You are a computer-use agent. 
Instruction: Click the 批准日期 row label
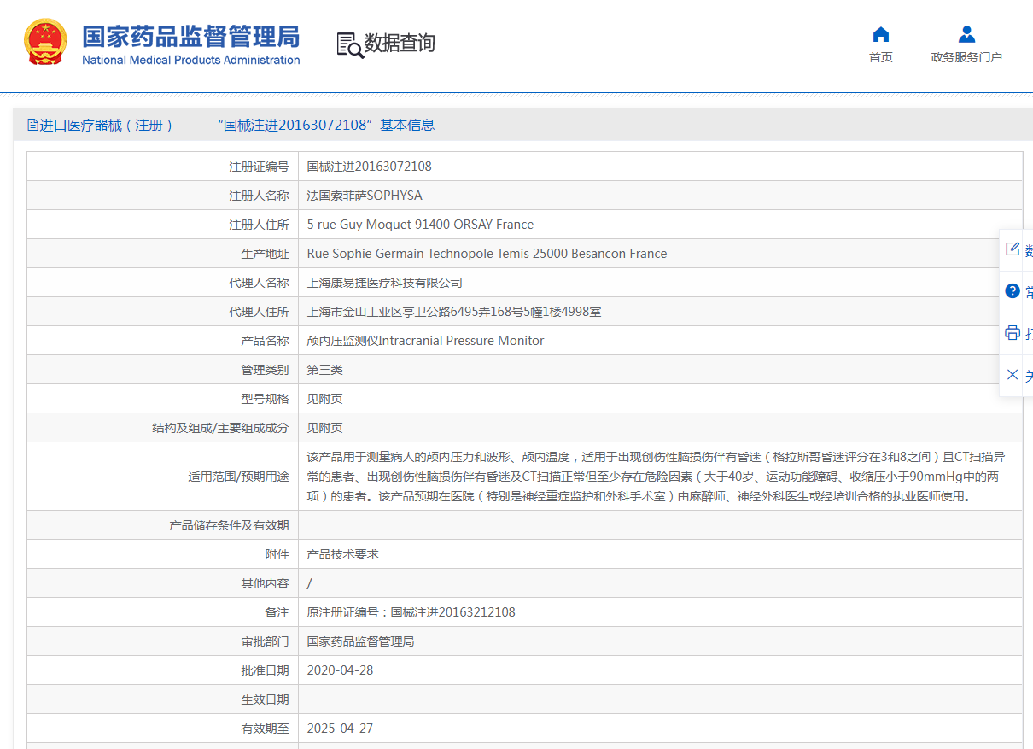point(265,670)
